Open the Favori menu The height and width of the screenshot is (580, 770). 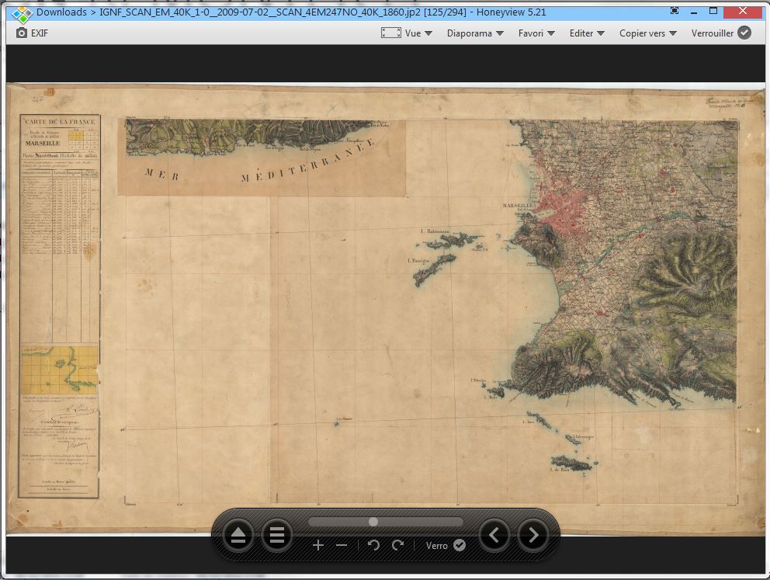pyautogui.click(x=536, y=33)
